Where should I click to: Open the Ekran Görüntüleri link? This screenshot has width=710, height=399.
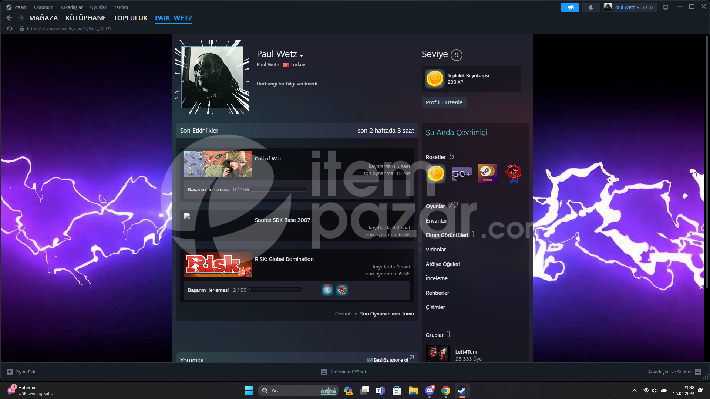pyautogui.click(x=447, y=235)
